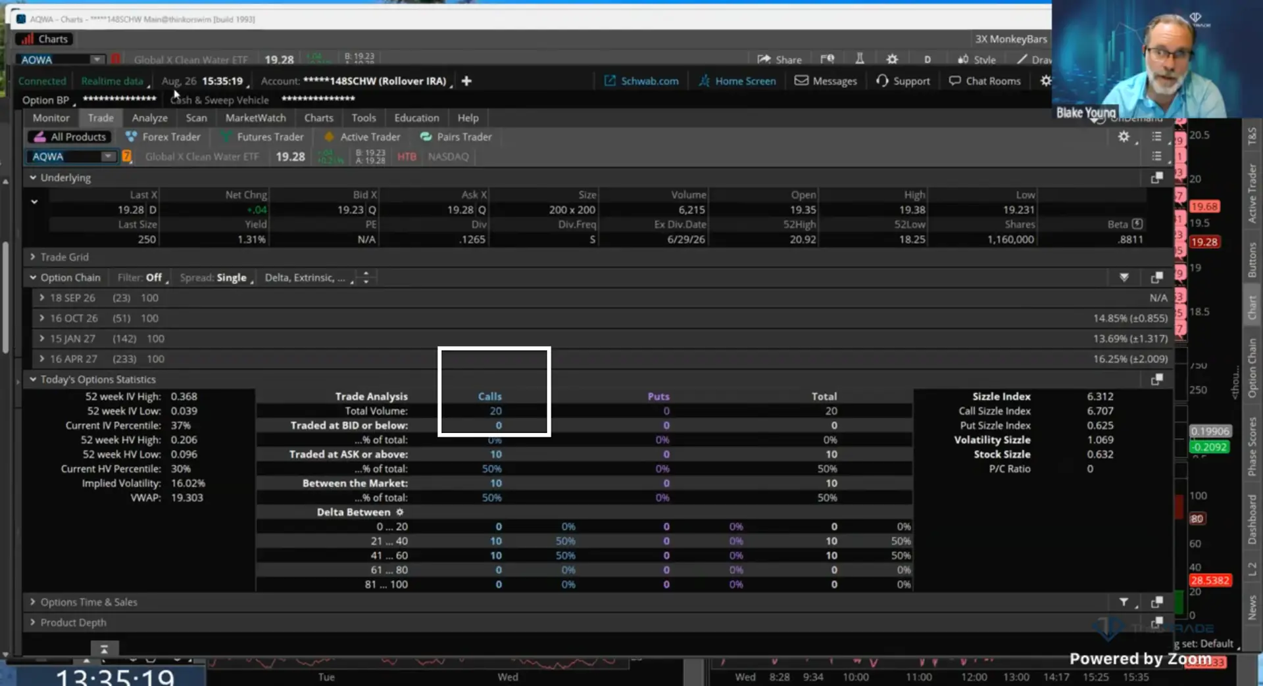1263x686 pixels.
Task: Click the Futures Trader icon
Action: click(226, 137)
